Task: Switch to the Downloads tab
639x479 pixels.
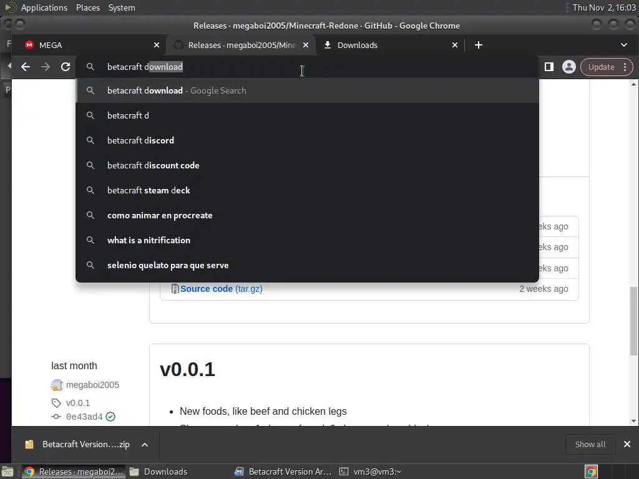Action: click(x=391, y=45)
